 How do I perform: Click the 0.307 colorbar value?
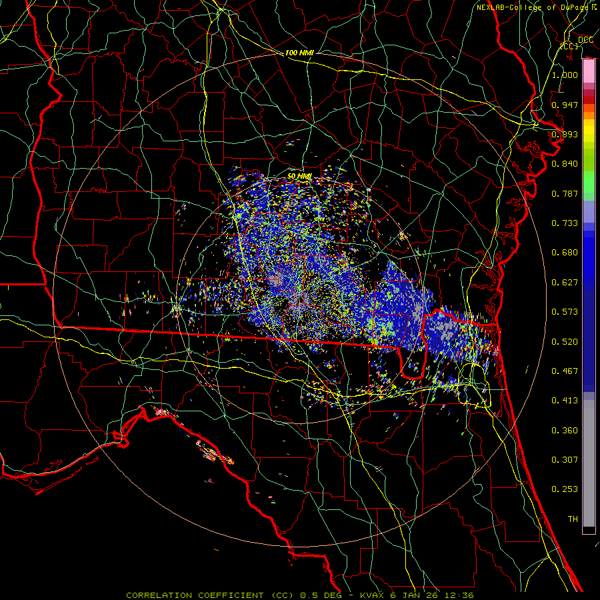click(565, 460)
